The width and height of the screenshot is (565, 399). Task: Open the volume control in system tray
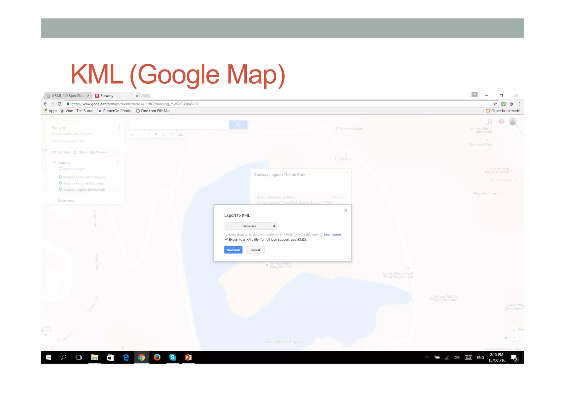(457, 358)
